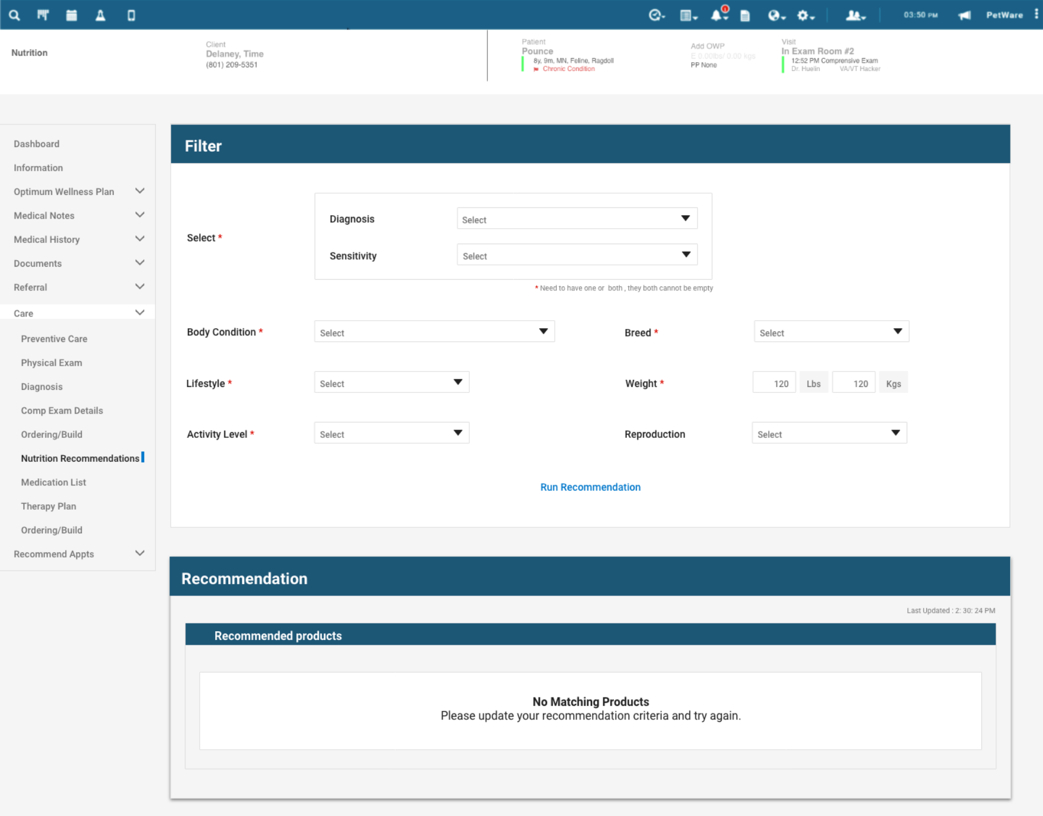Click Last Updated timestamp text
1043x816 pixels.
pyautogui.click(x=951, y=610)
